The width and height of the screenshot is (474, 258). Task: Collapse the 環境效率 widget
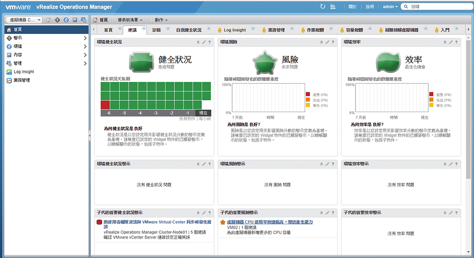(445, 42)
